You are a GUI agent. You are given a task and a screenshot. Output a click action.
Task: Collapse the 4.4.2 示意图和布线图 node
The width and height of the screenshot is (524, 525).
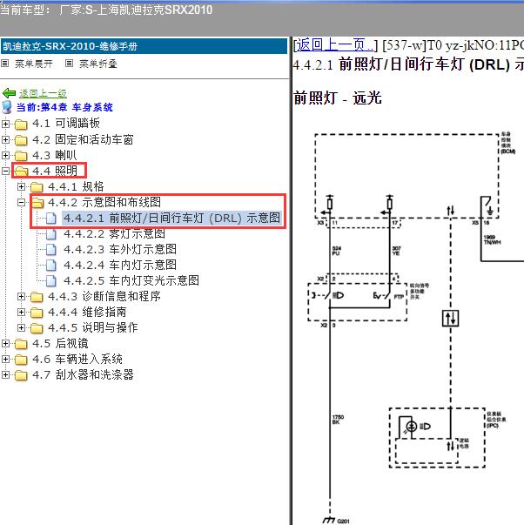[x=21, y=203]
